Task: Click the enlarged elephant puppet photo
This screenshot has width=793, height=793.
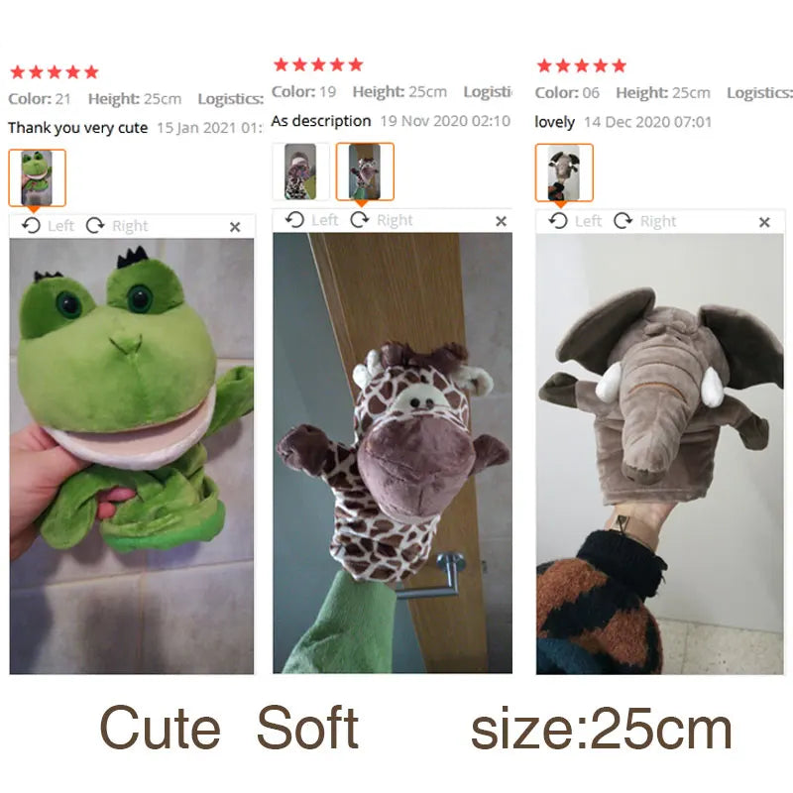Action: coord(659,454)
